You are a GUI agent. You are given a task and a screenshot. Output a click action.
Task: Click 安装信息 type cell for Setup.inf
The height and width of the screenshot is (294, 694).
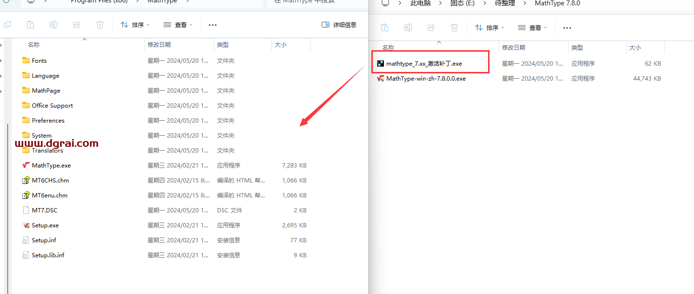tap(229, 240)
